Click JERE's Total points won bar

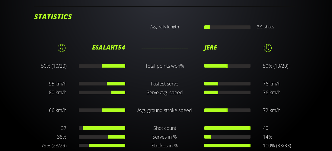227,66
